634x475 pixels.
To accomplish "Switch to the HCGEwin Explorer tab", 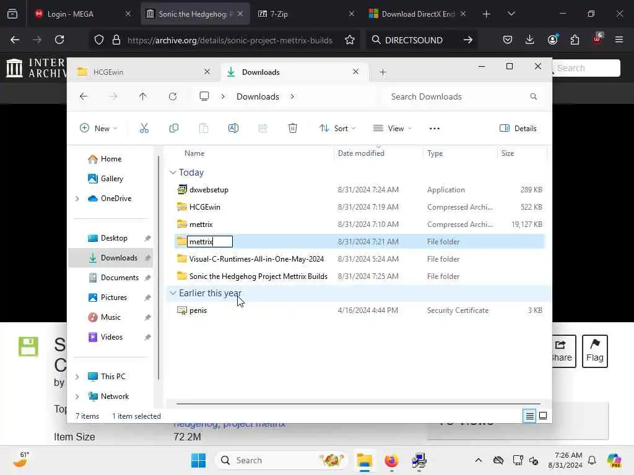I will pyautogui.click(x=138, y=72).
